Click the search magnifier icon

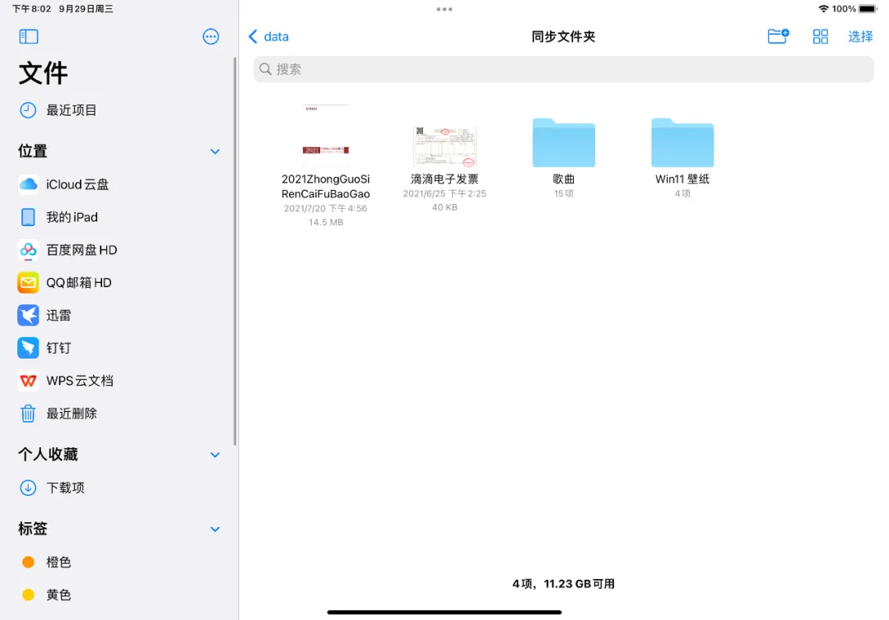point(265,69)
